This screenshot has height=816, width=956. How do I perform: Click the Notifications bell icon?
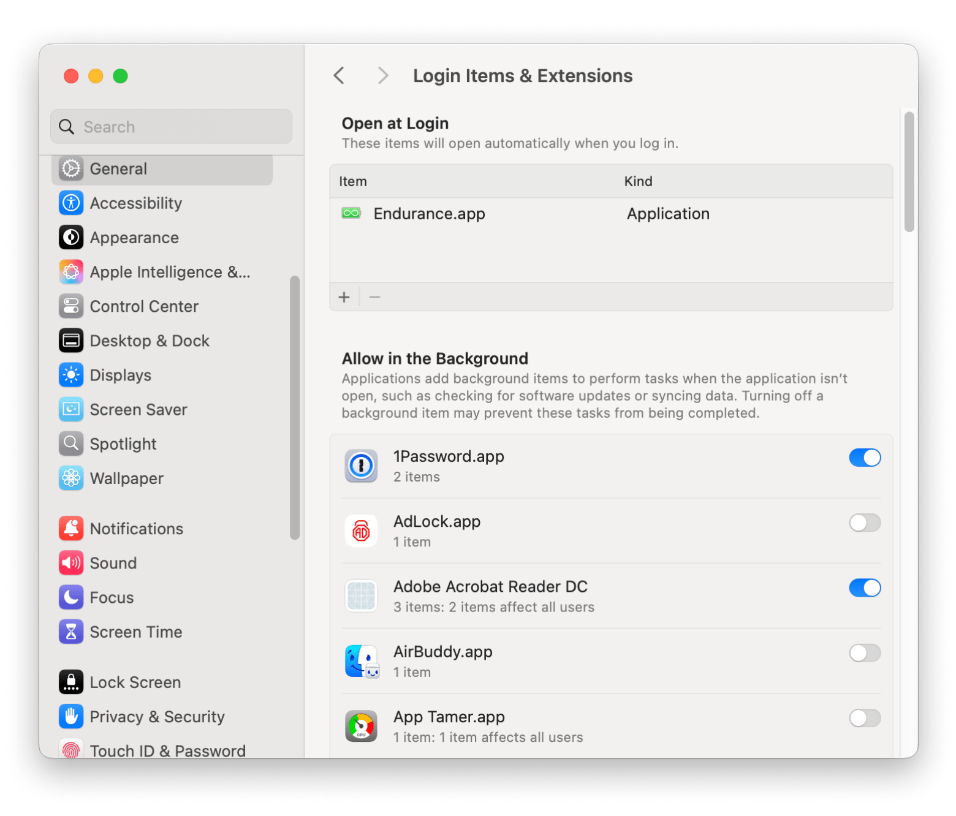(x=71, y=529)
